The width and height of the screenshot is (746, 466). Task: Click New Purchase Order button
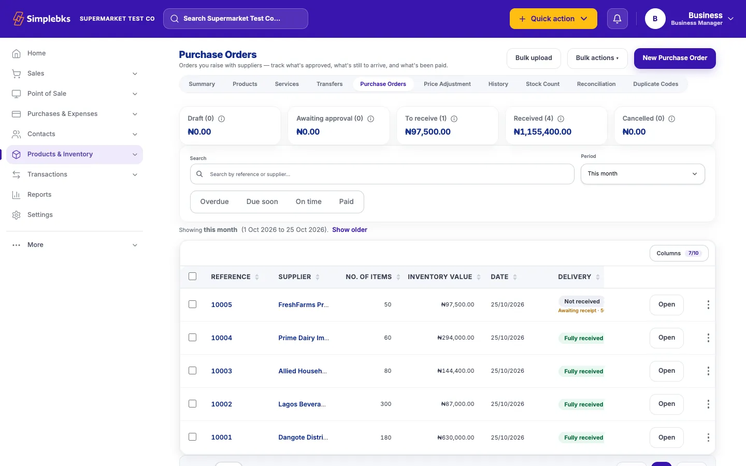pos(675,58)
